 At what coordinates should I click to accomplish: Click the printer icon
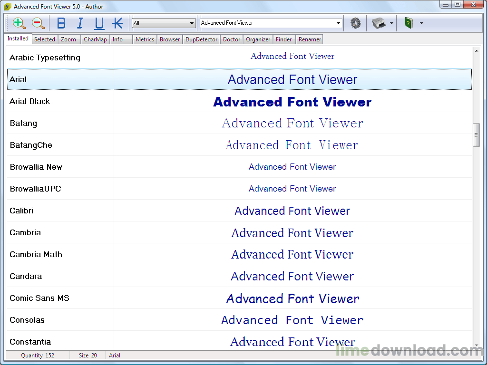tap(379, 23)
